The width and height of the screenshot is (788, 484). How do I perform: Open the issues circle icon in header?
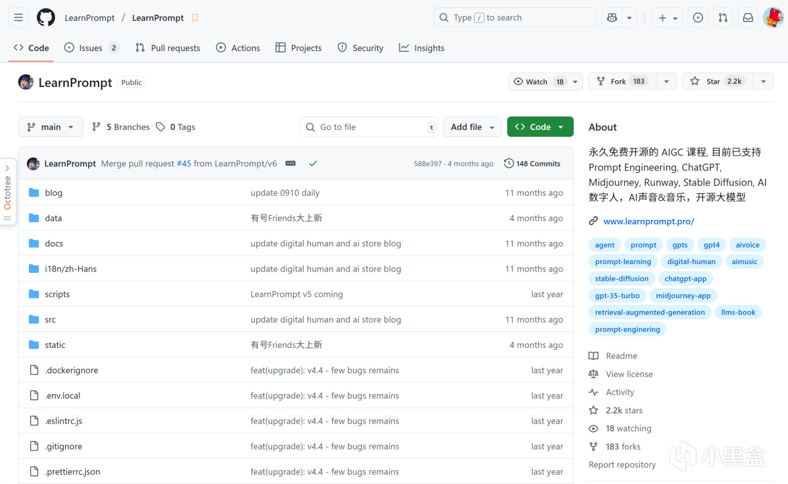pyautogui.click(x=698, y=18)
